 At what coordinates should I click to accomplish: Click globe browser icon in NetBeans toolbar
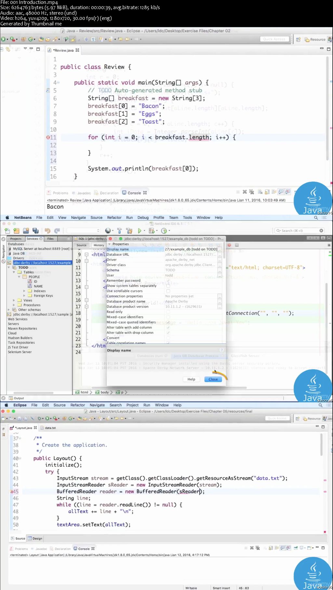108,231
